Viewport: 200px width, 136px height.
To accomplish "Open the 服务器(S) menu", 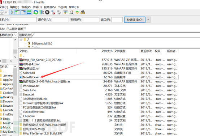I will click(49, 7).
